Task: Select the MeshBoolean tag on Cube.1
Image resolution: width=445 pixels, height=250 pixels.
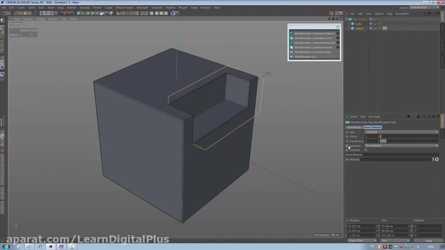Action: (x=385, y=28)
